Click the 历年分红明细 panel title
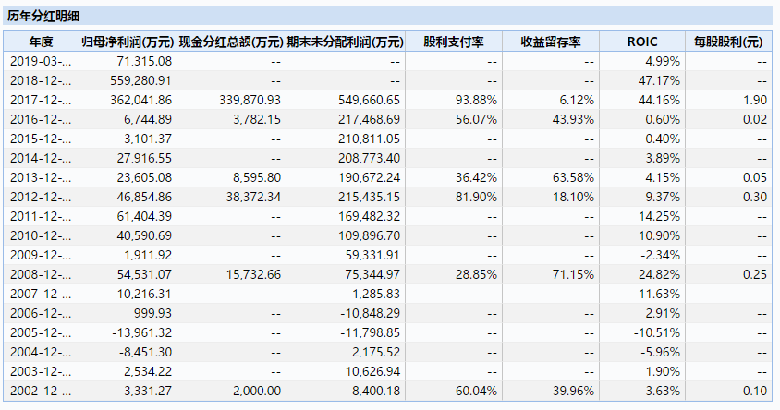780x410 pixels. 43,16
